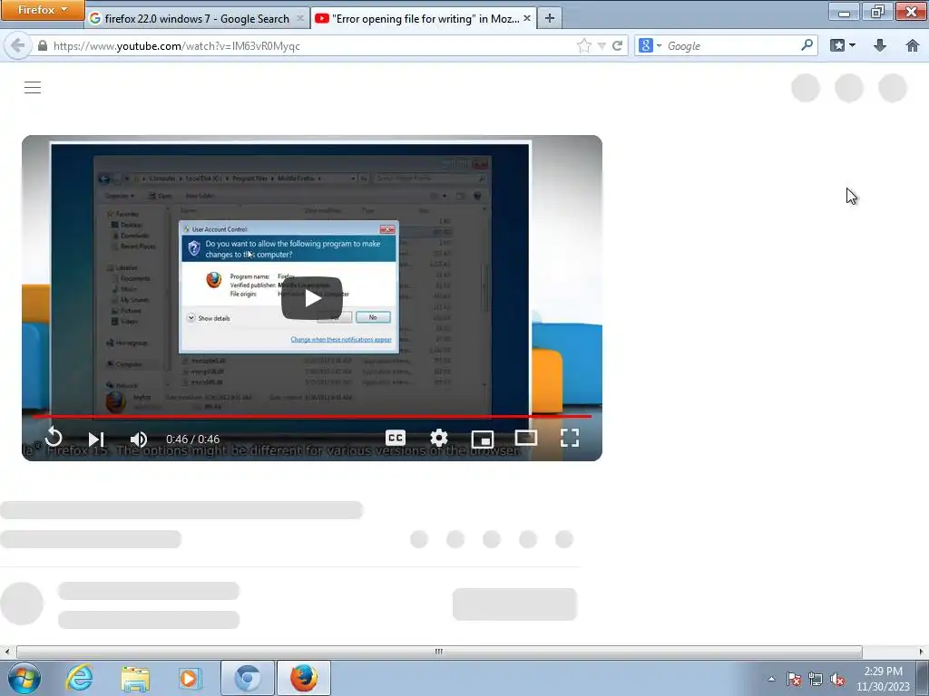Open Windows Media Player from the taskbar

coord(191,678)
